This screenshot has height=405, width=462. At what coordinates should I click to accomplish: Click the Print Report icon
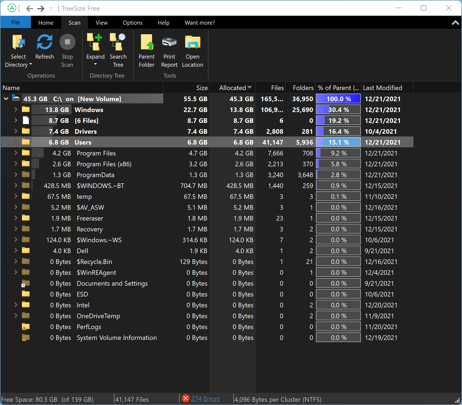(x=169, y=42)
